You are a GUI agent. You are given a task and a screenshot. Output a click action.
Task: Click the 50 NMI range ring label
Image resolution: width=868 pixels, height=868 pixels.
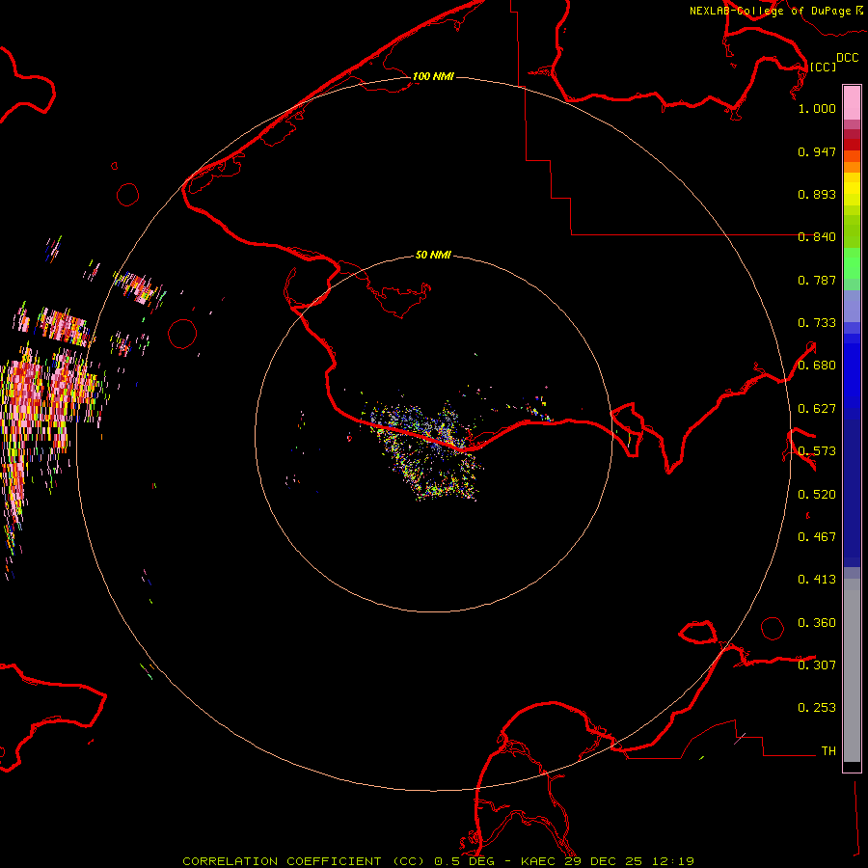[x=433, y=256]
